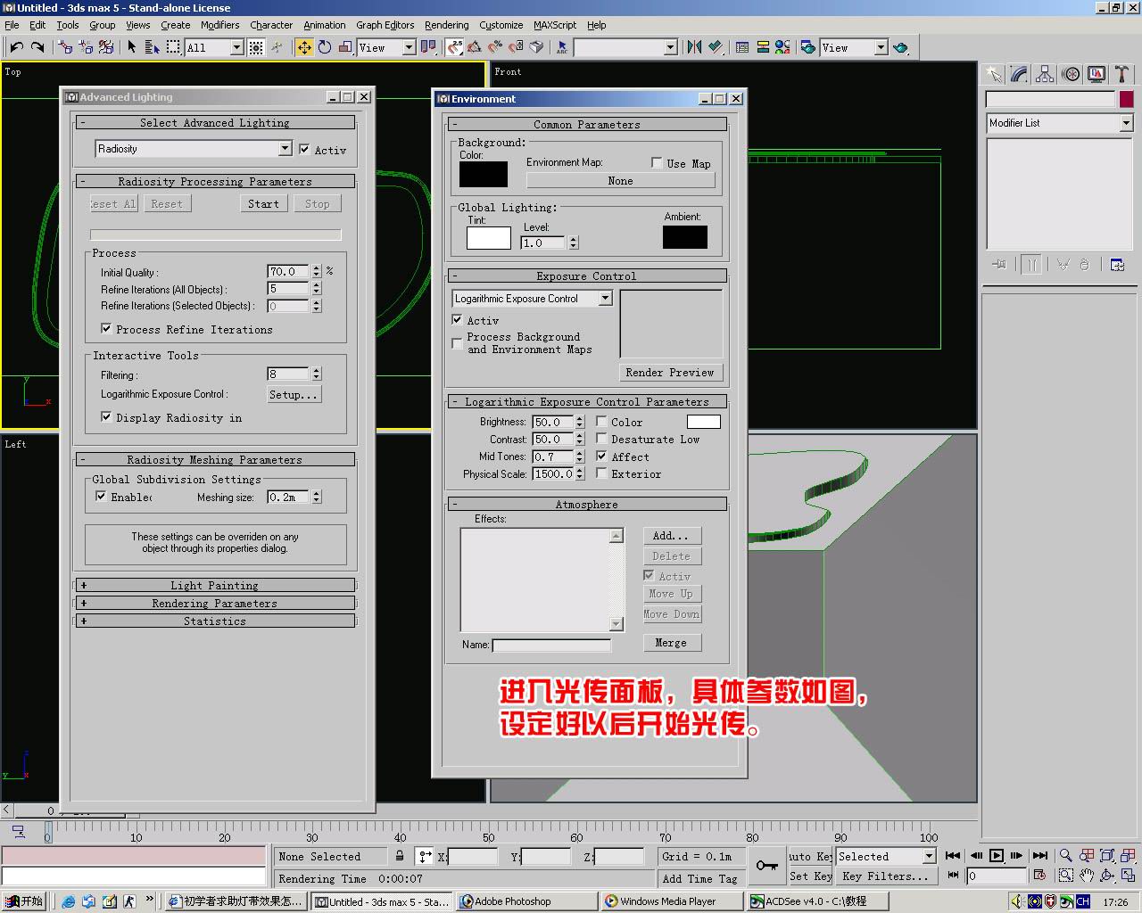Screen dimensions: 1142x913
Task: Click the Start radiosity button
Action: tap(263, 204)
